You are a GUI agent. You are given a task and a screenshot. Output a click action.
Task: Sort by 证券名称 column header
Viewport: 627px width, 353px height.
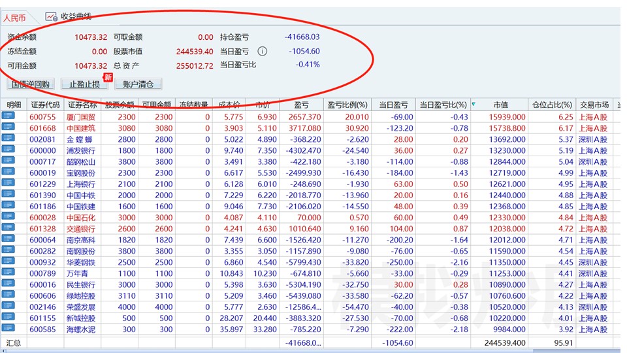[x=82, y=105]
